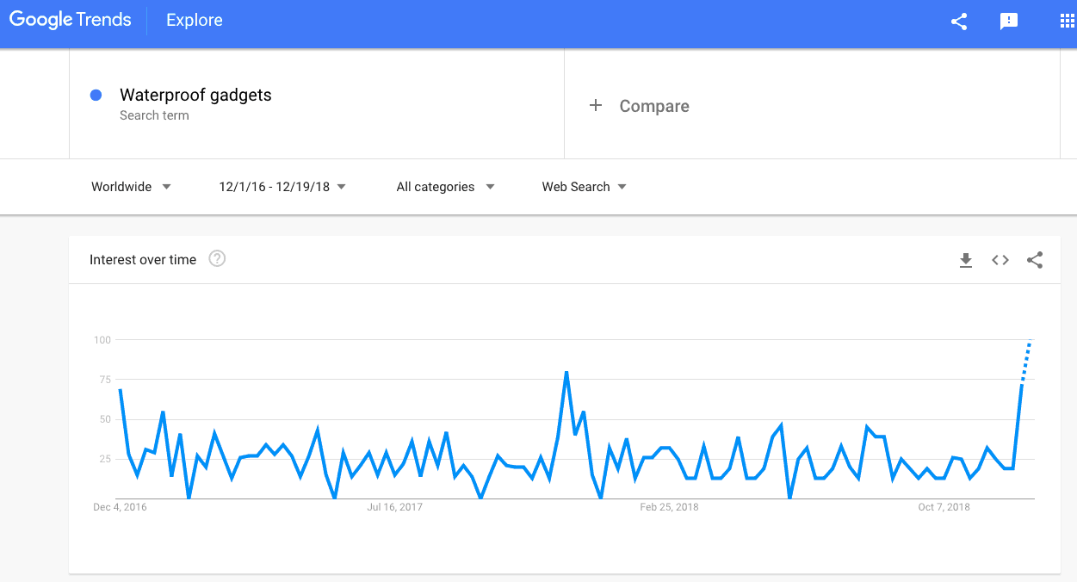Edit the Waterproof gadgets search term

point(195,96)
